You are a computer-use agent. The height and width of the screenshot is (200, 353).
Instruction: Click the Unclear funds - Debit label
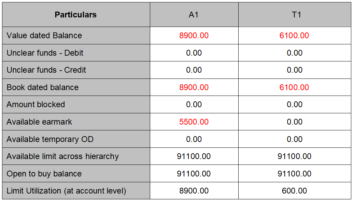point(45,53)
